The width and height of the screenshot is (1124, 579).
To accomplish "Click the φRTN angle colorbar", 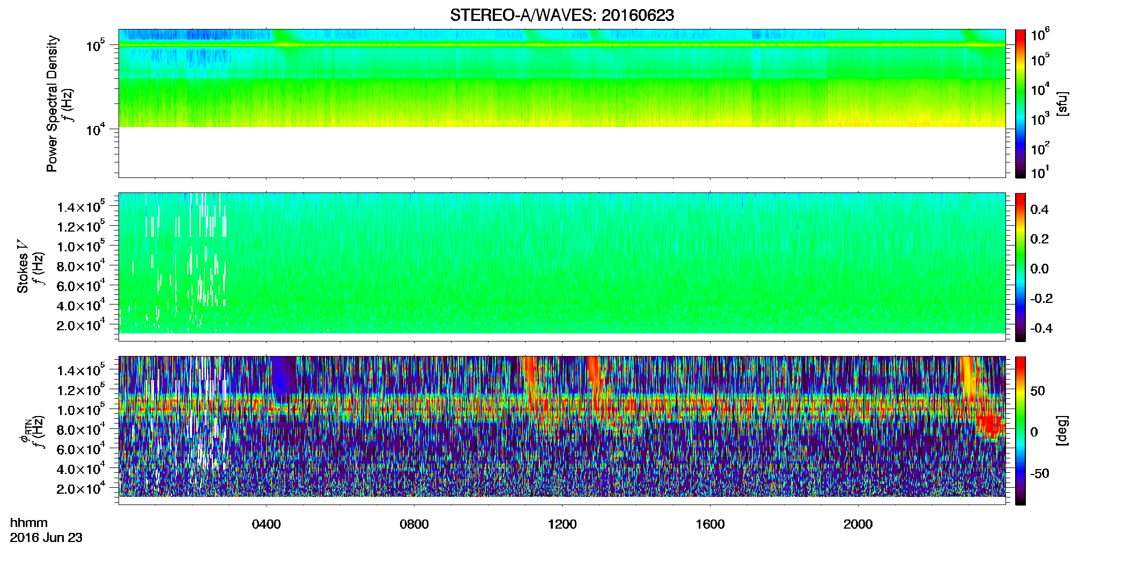I will [1021, 430].
